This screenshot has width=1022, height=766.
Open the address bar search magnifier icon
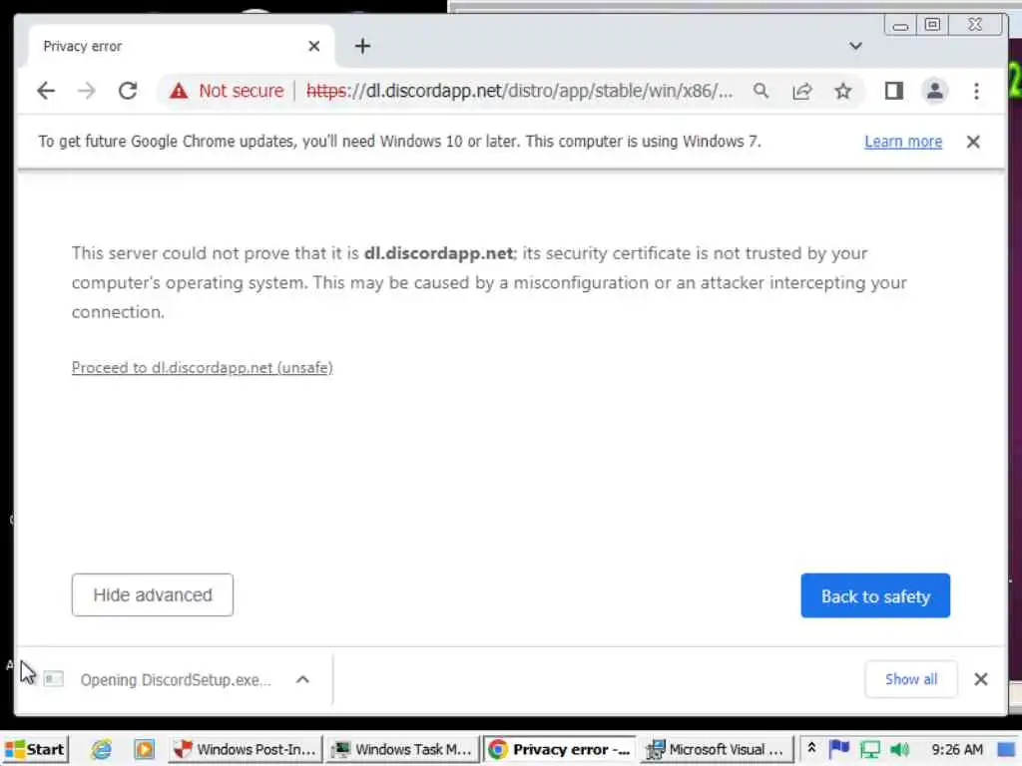tap(761, 91)
